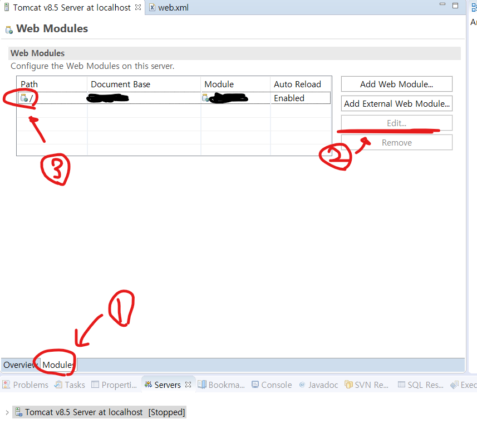Expand the Tomcat v8.5 Server tree node

point(7,412)
